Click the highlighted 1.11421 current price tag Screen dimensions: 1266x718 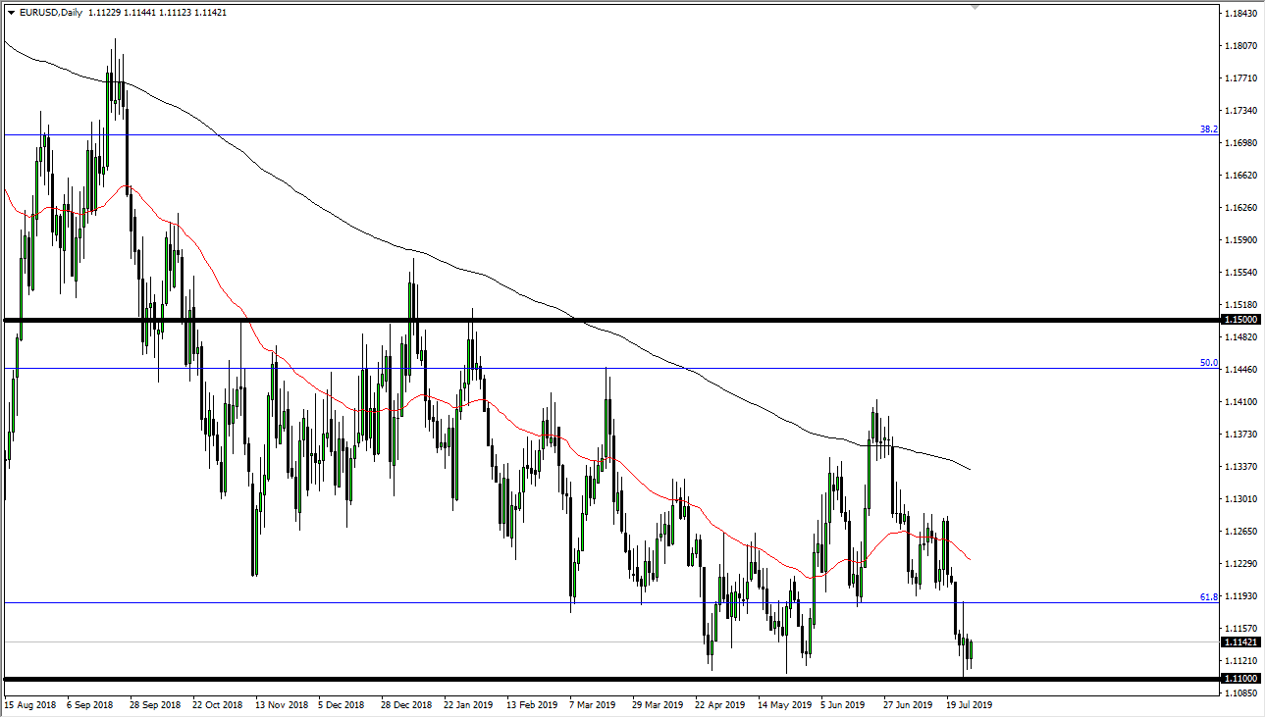pyautogui.click(x=1241, y=642)
